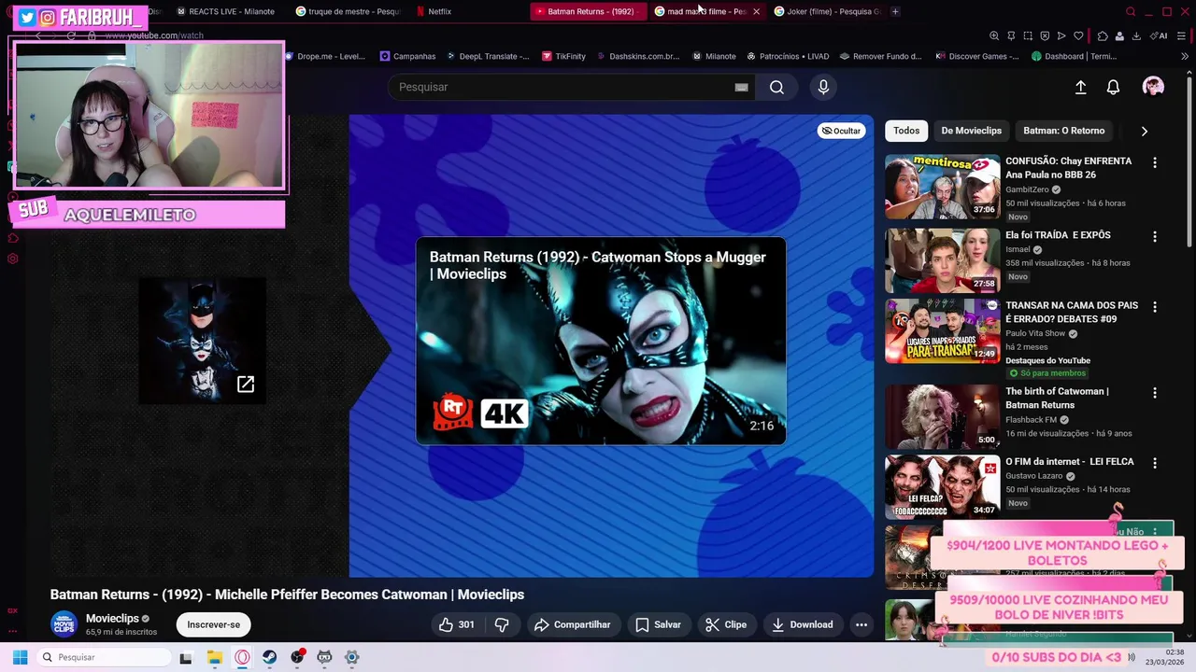Screen dimensions: 1196x672
Task: Hide the end-screen suggestion via Ocultar
Action: point(841,131)
